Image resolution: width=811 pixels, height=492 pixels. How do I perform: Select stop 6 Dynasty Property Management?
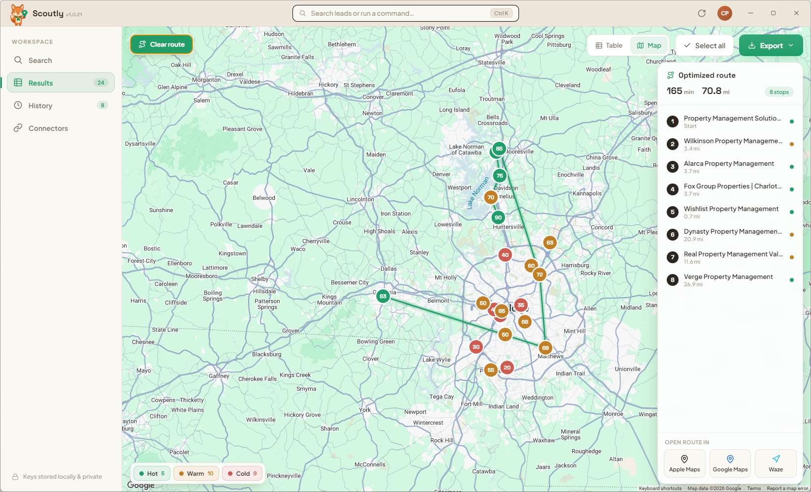tap(730, 235)
